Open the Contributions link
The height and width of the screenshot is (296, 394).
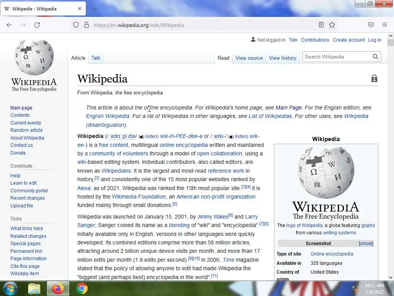pyautogui.click(x=315, y=40)
